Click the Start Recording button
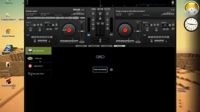 [100, 70]
